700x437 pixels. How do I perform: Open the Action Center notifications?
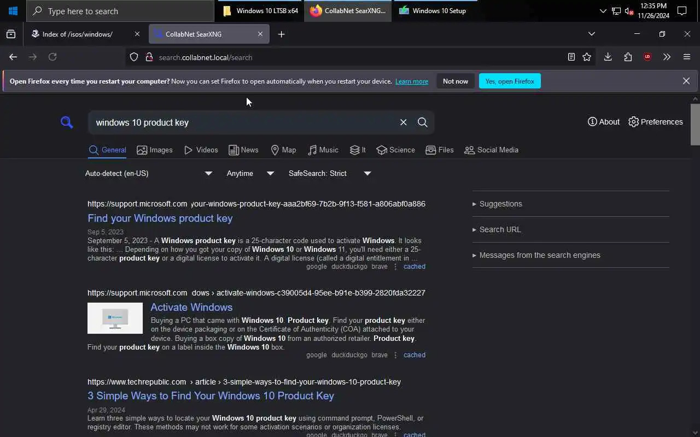[x=682, y=11]
